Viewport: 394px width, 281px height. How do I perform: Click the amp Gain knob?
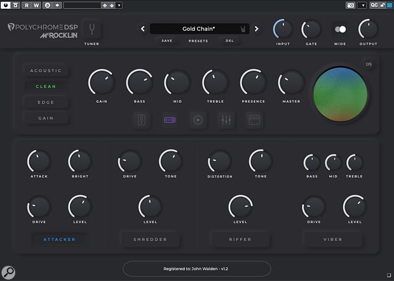[102, 83]
